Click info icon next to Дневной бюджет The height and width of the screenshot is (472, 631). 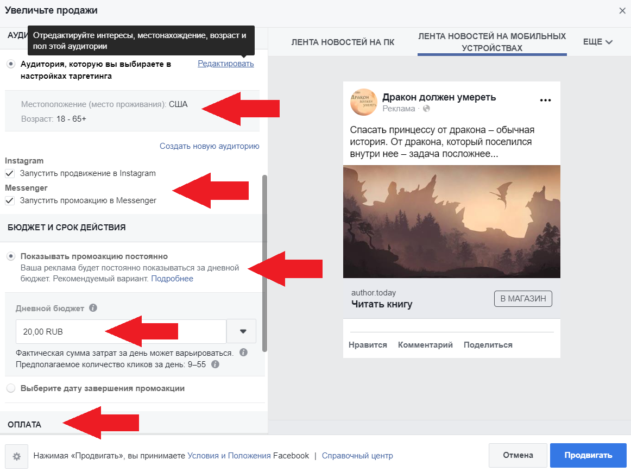point(93,308)
